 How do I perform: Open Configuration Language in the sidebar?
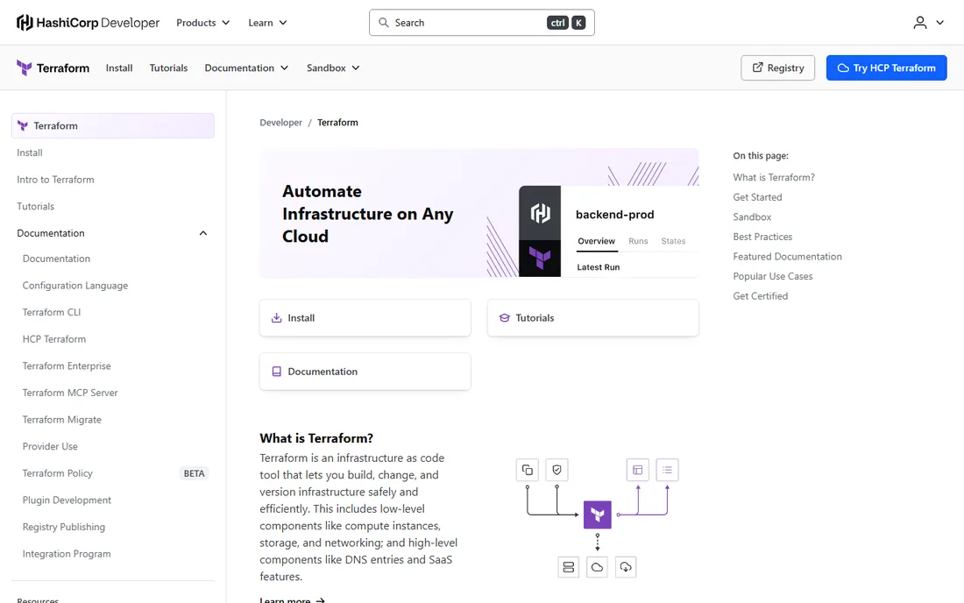(x=75, y=285)
